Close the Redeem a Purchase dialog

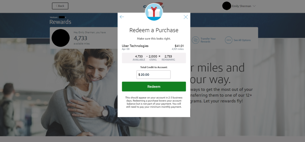click(x=186, y=17)
